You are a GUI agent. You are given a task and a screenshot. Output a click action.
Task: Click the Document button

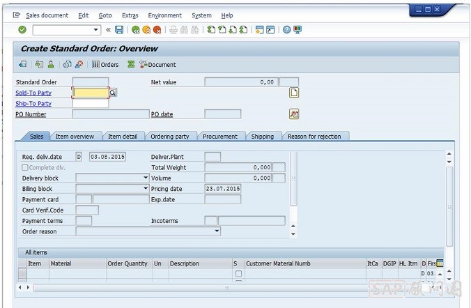click(x=157, y=65)
